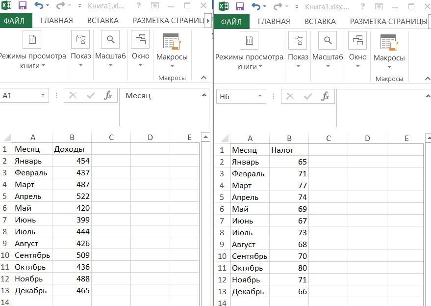Click the formula bar showing Месяц
431x306 pixels.
click(164, 105)
